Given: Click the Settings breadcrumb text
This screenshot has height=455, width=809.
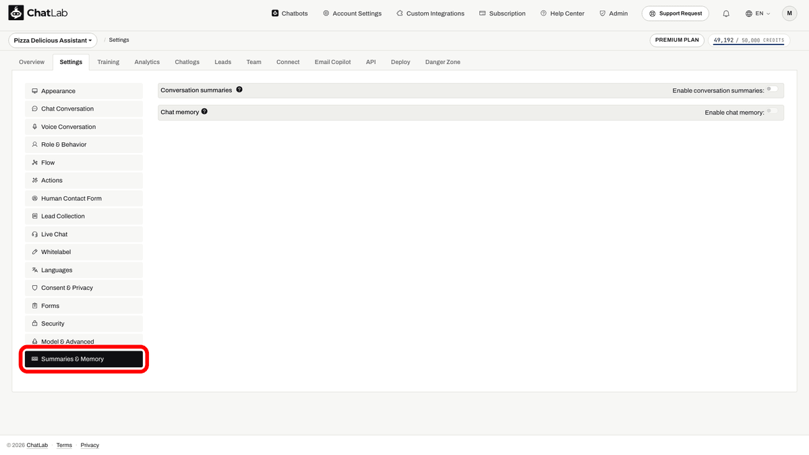Looking at the screenshot, I should tap(119, 40).
